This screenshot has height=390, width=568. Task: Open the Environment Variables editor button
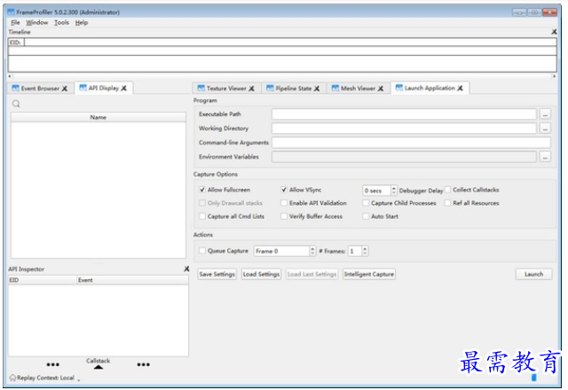(x=545, y=157)
